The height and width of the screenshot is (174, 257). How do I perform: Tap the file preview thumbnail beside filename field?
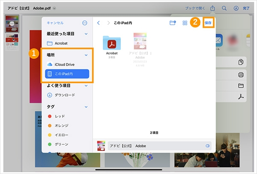(x=101, y=146)
